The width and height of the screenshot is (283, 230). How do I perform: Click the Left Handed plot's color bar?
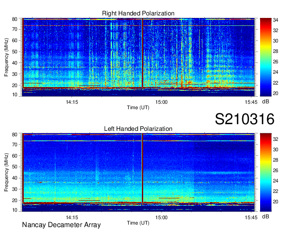click(266, 172)
